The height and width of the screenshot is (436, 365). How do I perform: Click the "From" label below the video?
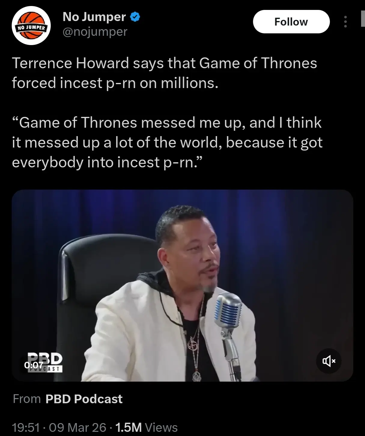pyautogui.click(x=27, y=399)
